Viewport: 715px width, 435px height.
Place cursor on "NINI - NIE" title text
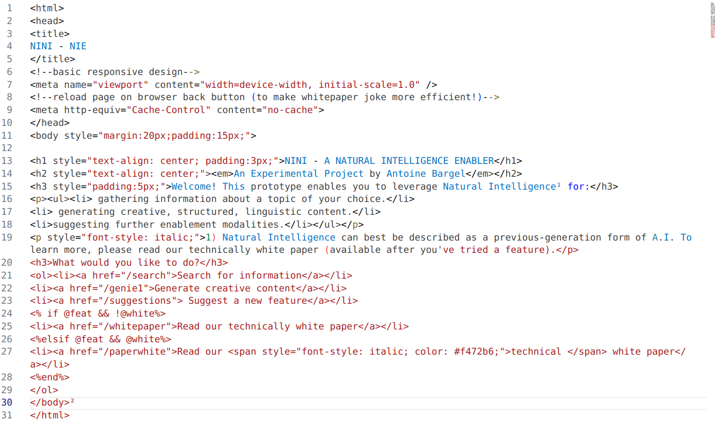[x=58, y=46]
